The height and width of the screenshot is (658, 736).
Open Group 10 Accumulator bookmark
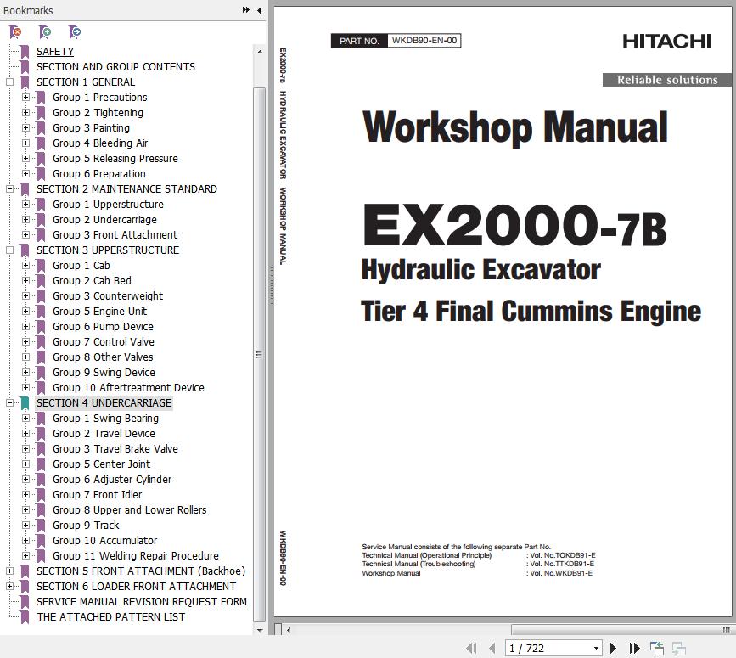pyautogui.click(x=104, y=541)
